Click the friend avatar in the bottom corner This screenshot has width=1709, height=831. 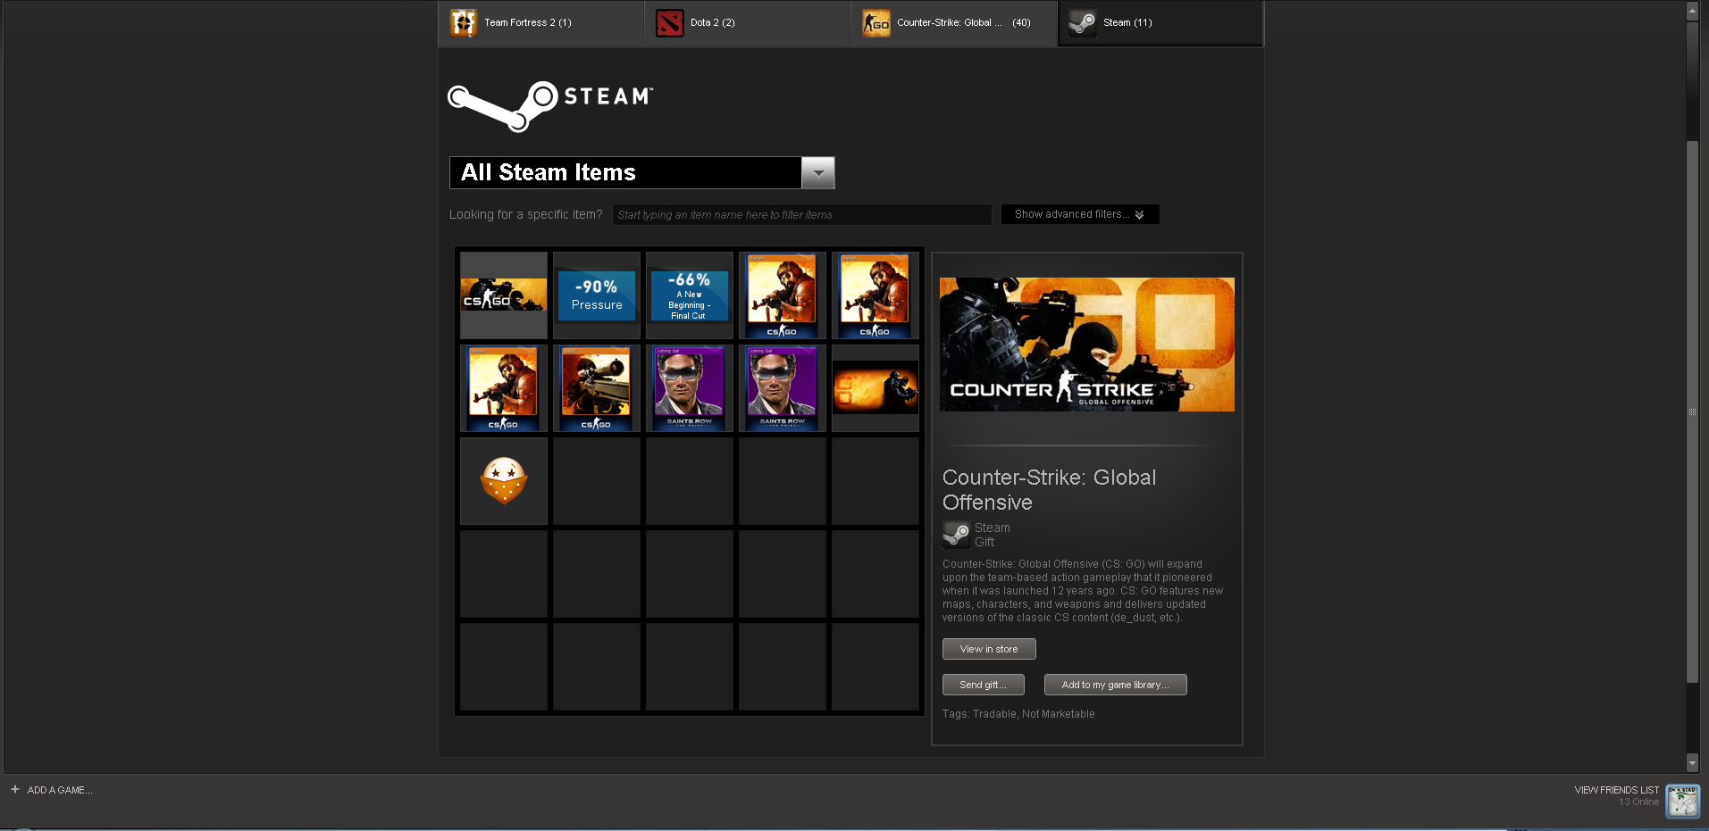pyautogui.click(x=1683, y=801)
